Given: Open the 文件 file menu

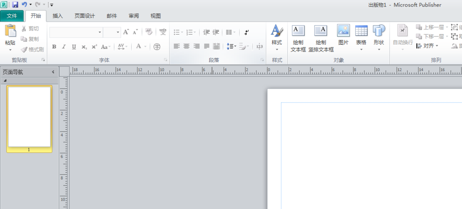Looking at the screenshot, I should (x=12, y=16).
